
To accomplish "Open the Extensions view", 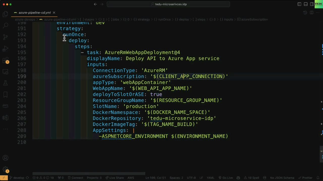I will tap(5, 60).
